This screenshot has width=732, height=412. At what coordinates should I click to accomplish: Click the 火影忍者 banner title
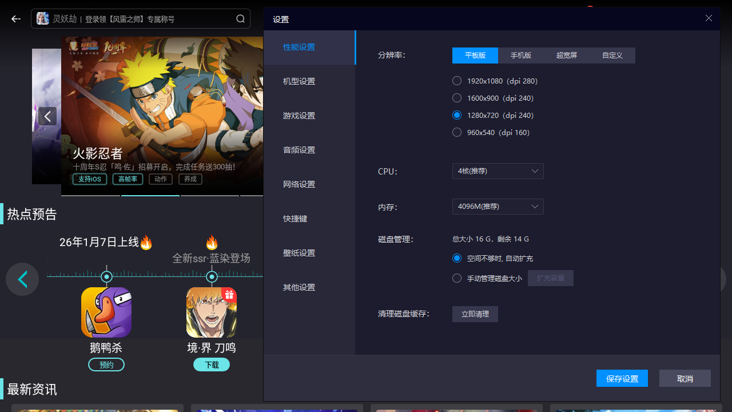pos(98,153)
